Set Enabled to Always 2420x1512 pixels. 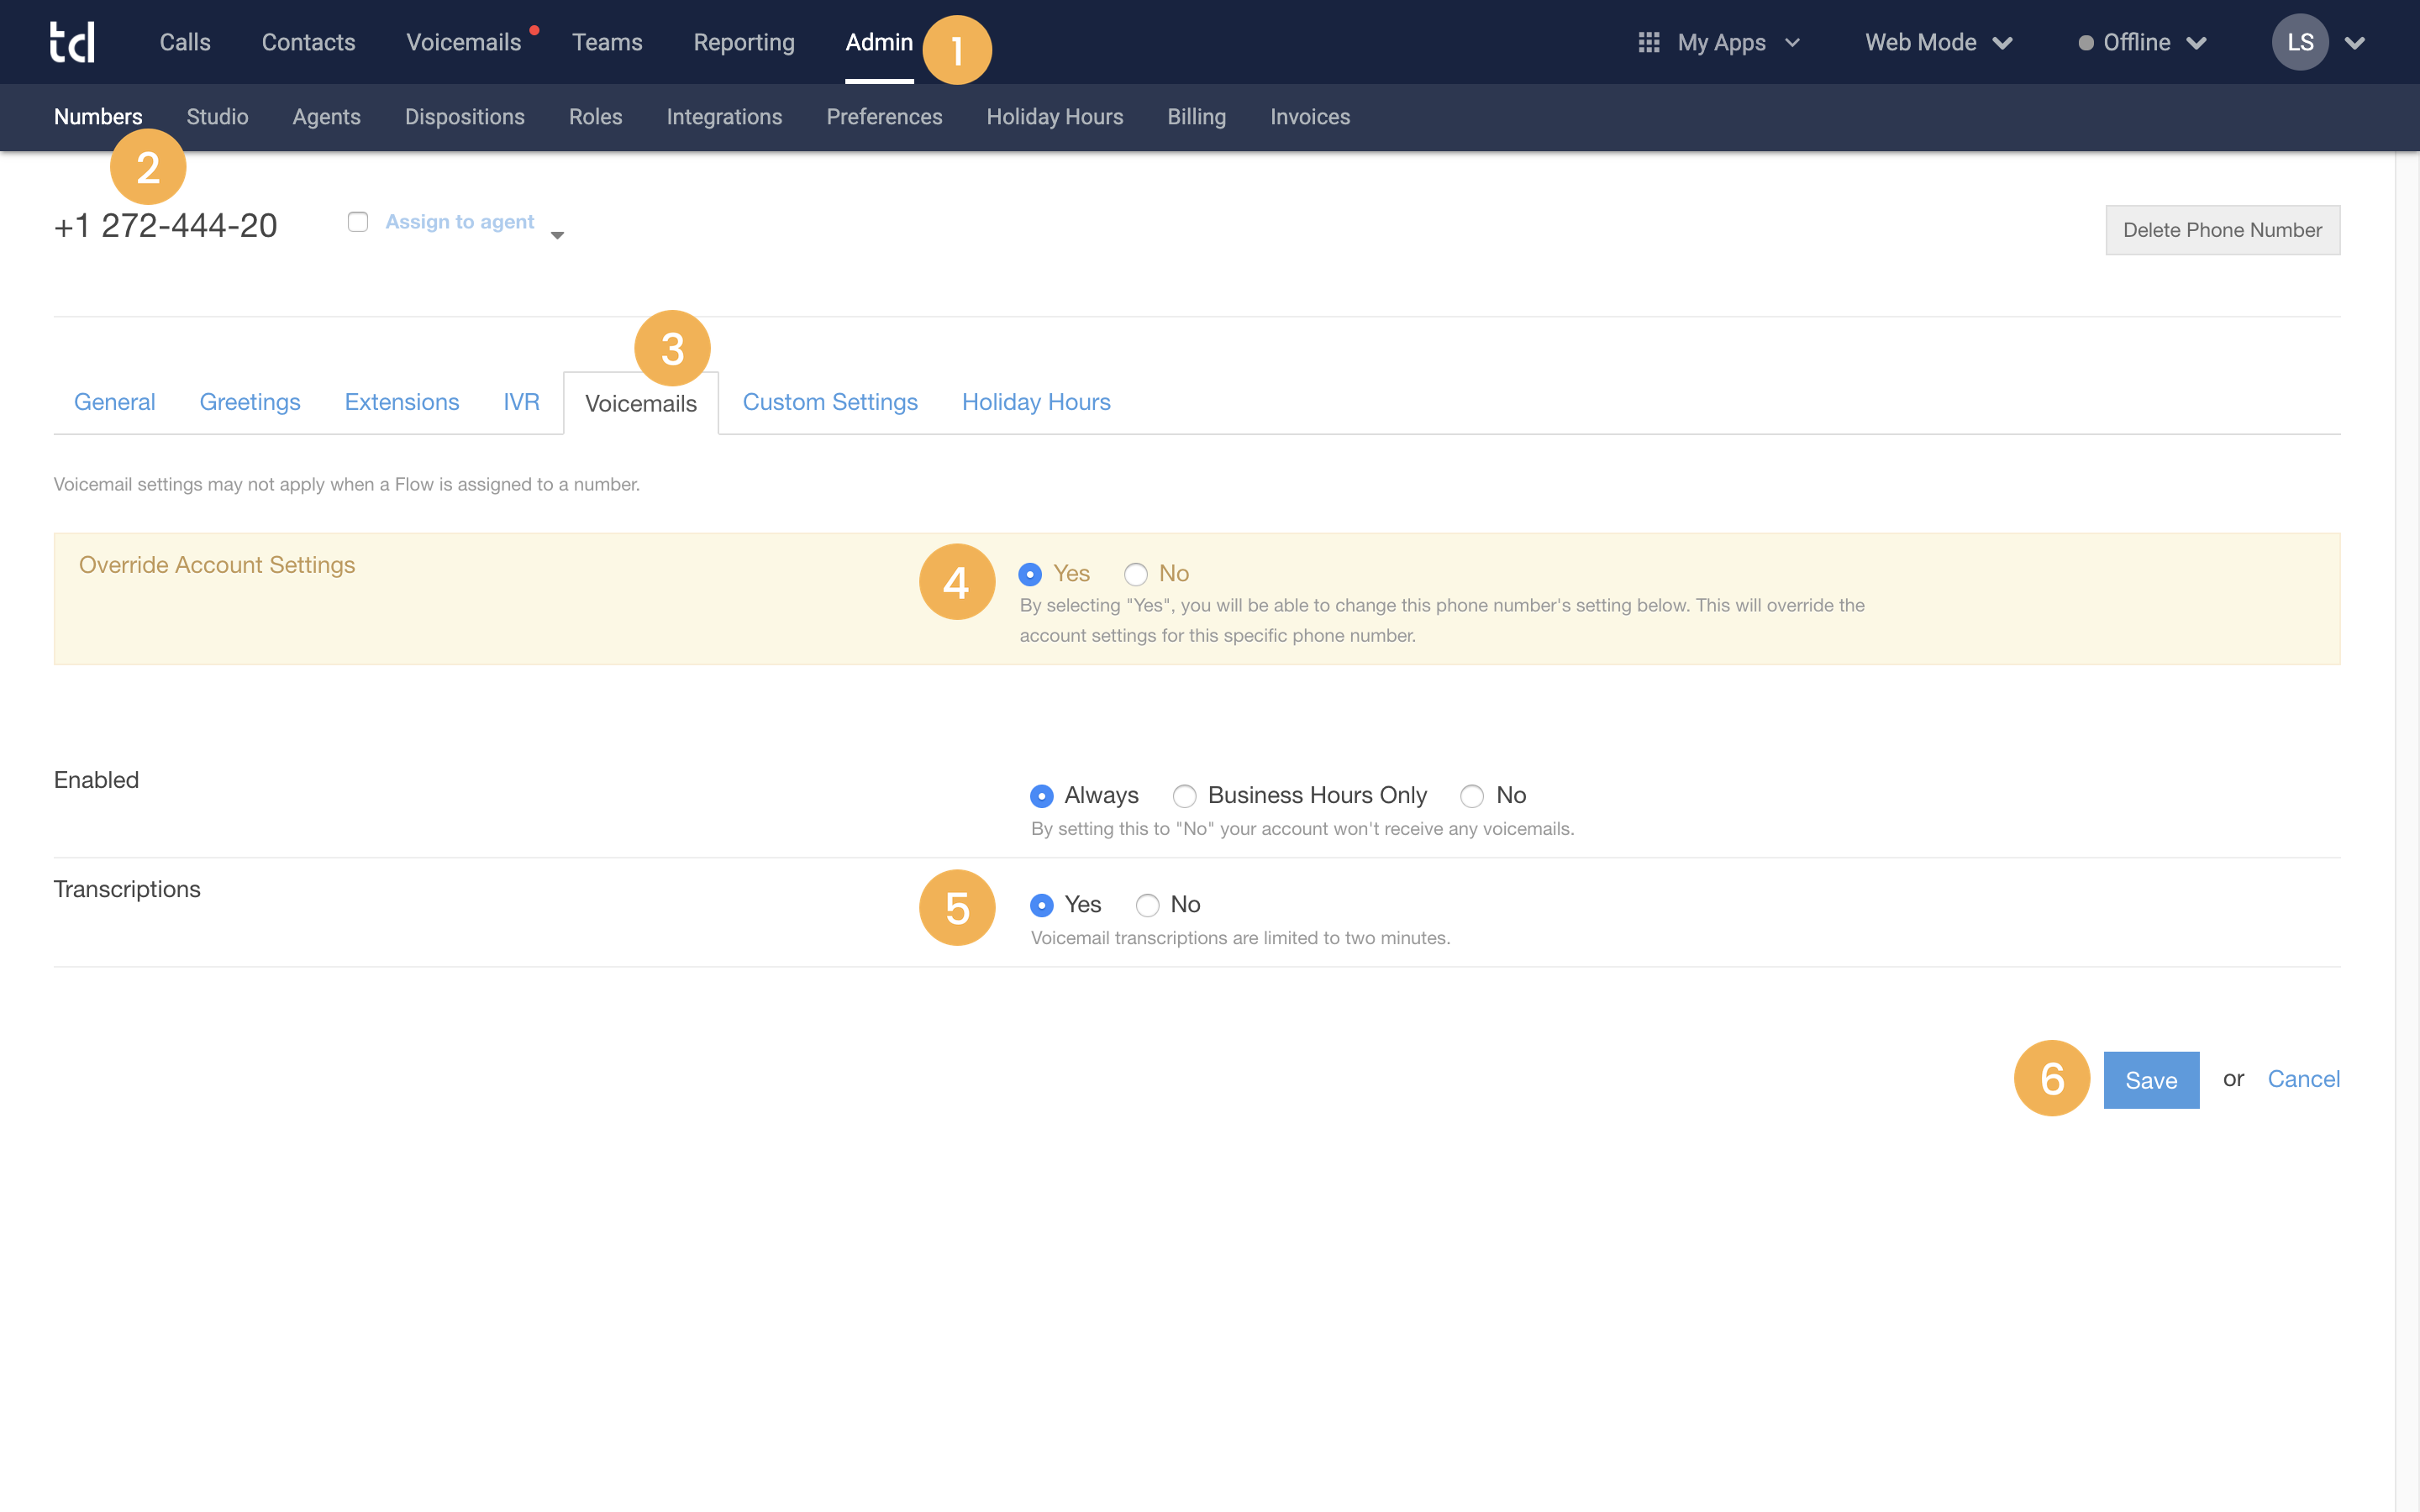coord(1041,796)
